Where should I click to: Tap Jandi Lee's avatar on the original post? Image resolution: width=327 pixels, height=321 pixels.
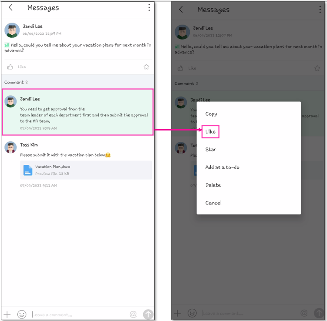click(12, 30)
